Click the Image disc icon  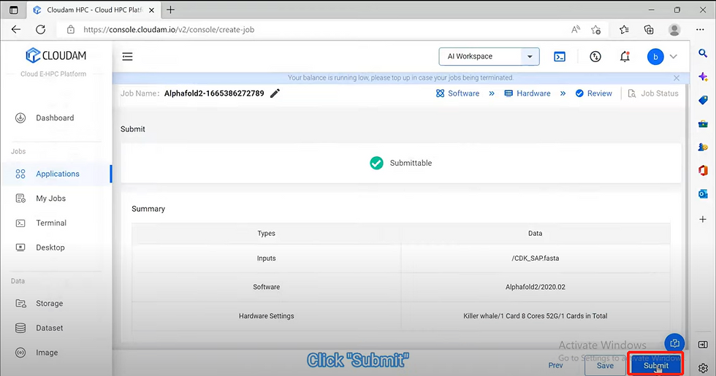click(20, 353)
